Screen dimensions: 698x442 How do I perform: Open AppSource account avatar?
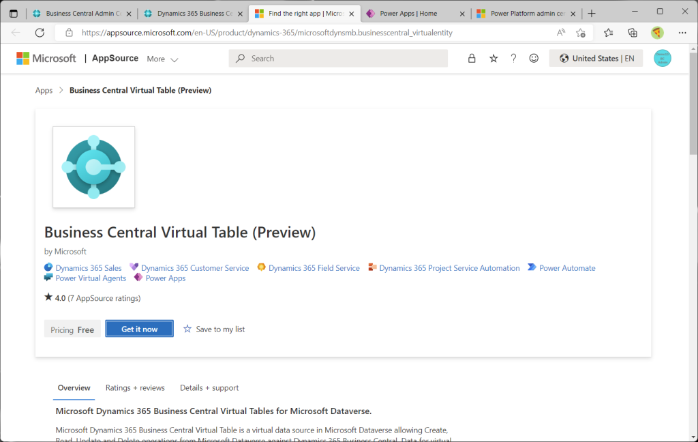tap(663, 59)
